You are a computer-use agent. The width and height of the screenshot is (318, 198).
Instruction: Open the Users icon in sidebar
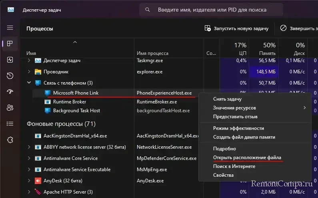10,108
